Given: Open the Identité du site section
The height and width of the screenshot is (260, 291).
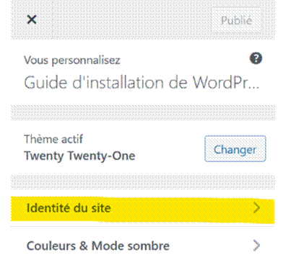Looking at the screenshot, I should [x=143, y=208].
